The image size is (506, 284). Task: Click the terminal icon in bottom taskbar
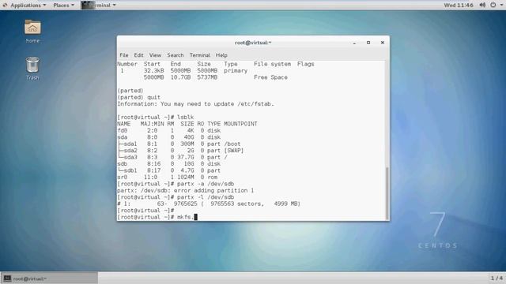(7, 278)
